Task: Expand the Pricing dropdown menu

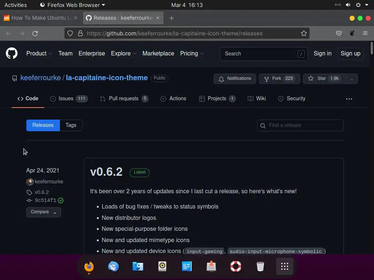Action: (x=192, y=54)
